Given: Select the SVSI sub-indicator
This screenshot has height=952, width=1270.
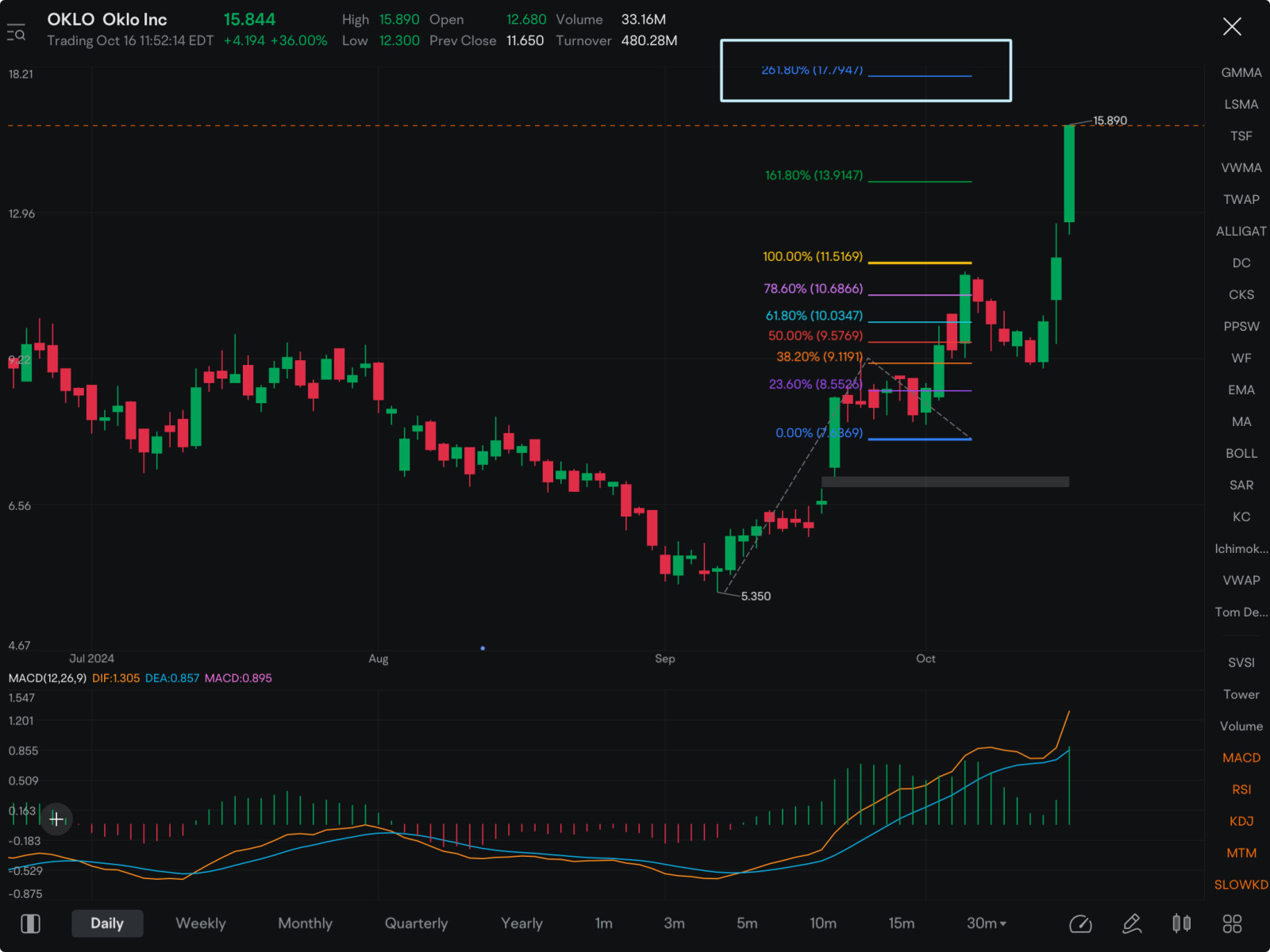Looking at the screenshot, I should pyautogui.click(x=1241, y=662).
